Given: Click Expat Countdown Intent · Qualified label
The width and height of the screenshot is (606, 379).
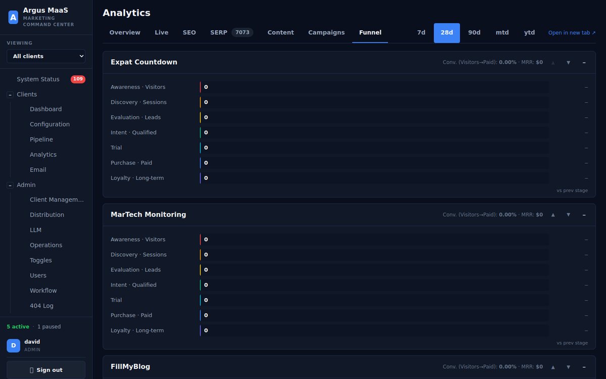Looking at the screenshot, I should tap(134, 133).
